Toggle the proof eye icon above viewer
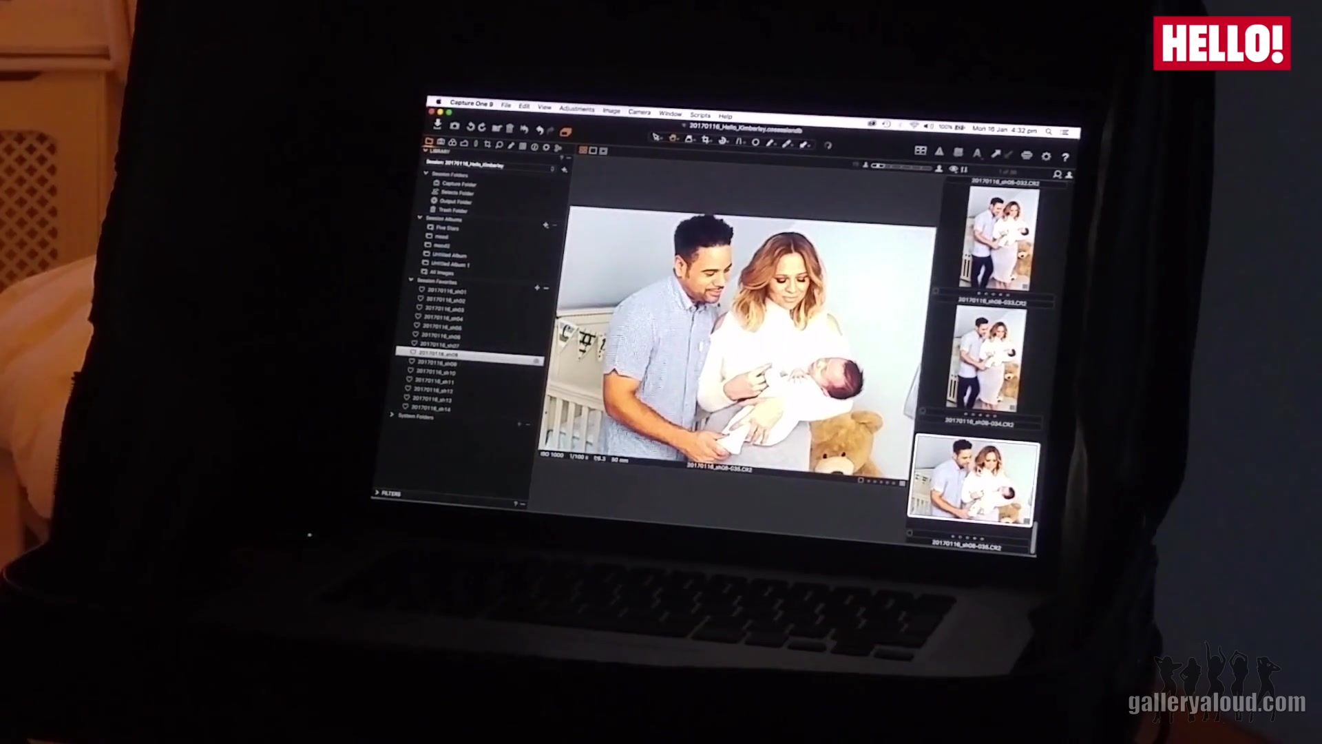This screenshot has width=1322, height=744. (x=954, y=169)
